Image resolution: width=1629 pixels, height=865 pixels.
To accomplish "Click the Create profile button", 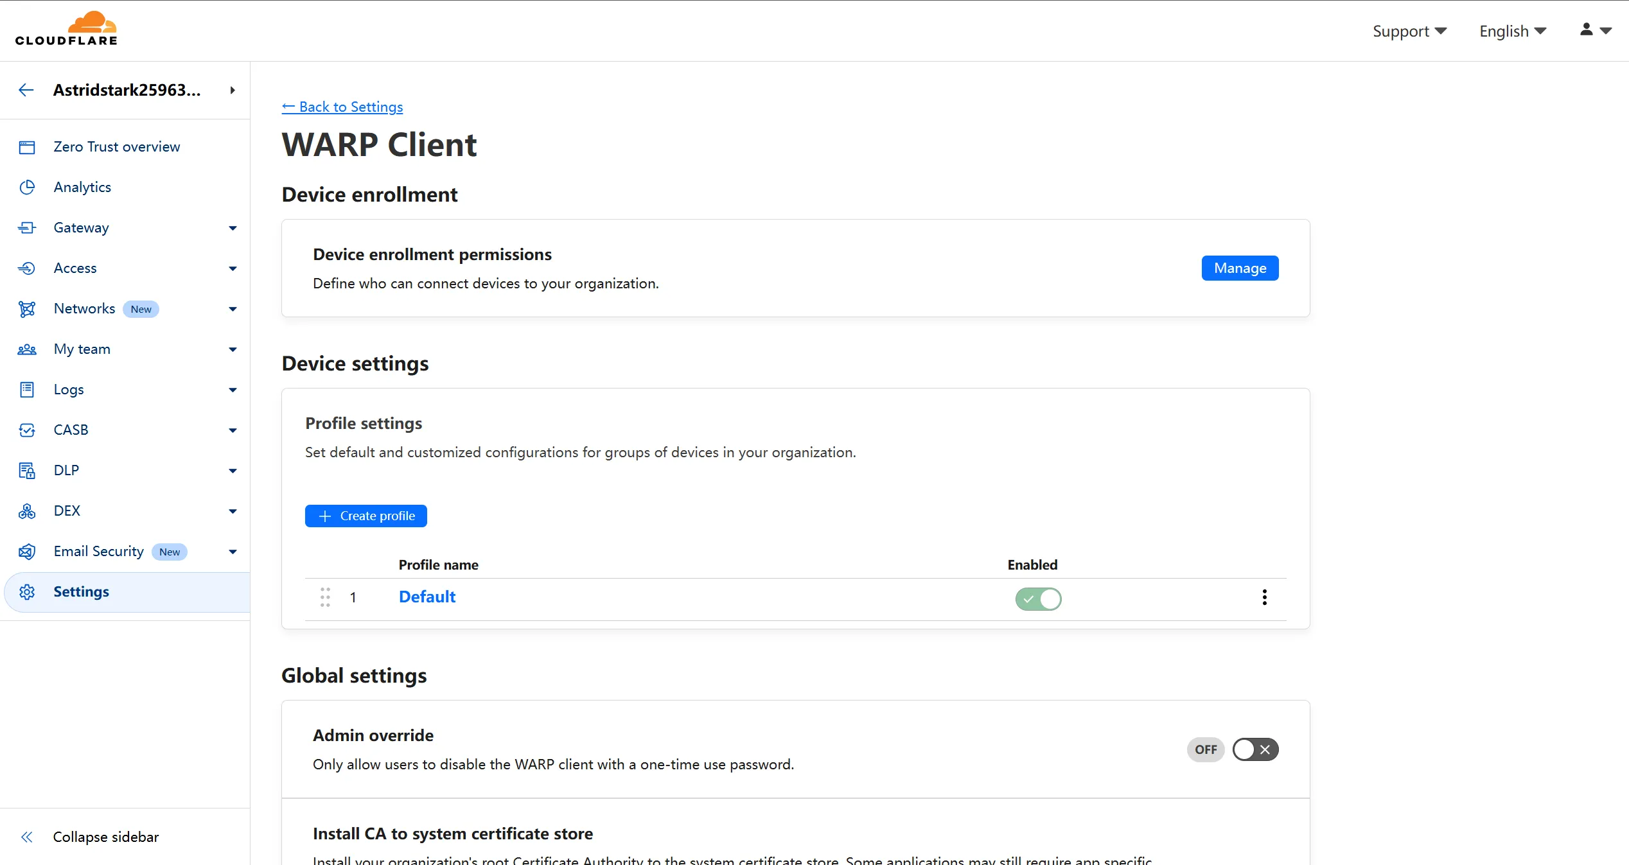I will pos(365,515).
